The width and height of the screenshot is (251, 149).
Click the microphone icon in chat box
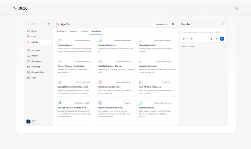pos(211,39)
